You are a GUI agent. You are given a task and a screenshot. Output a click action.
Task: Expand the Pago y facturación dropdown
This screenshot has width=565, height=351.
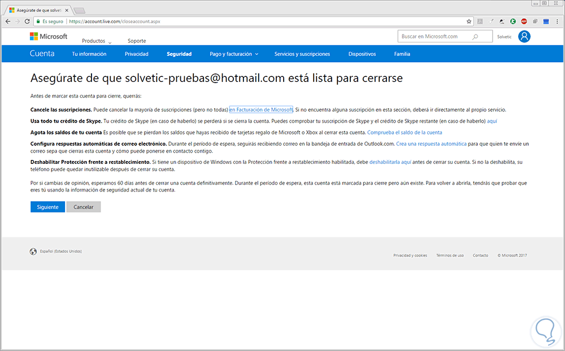pyautogui.click(x=234, y=54)
